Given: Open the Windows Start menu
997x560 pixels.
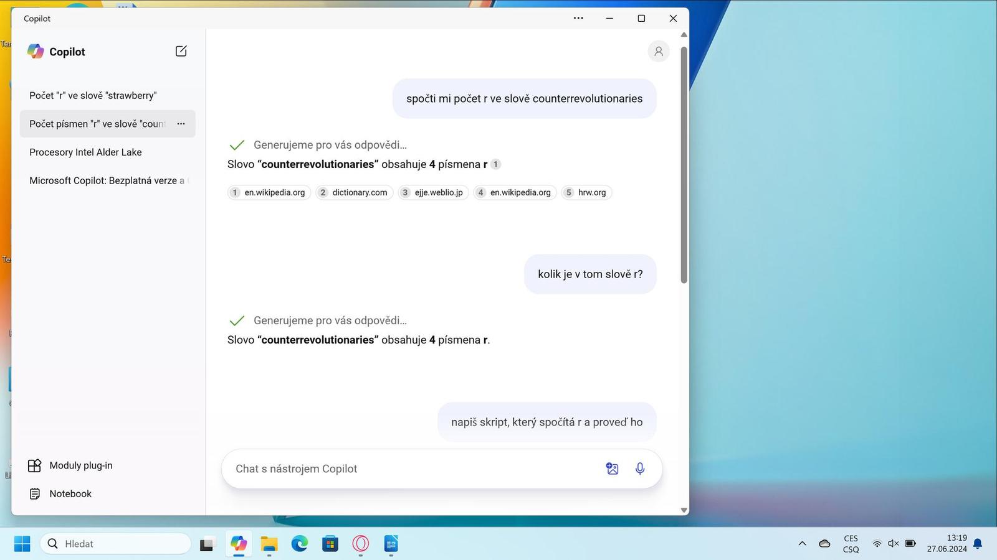Looking at the screenshot, I should click(x=22, y=544).
